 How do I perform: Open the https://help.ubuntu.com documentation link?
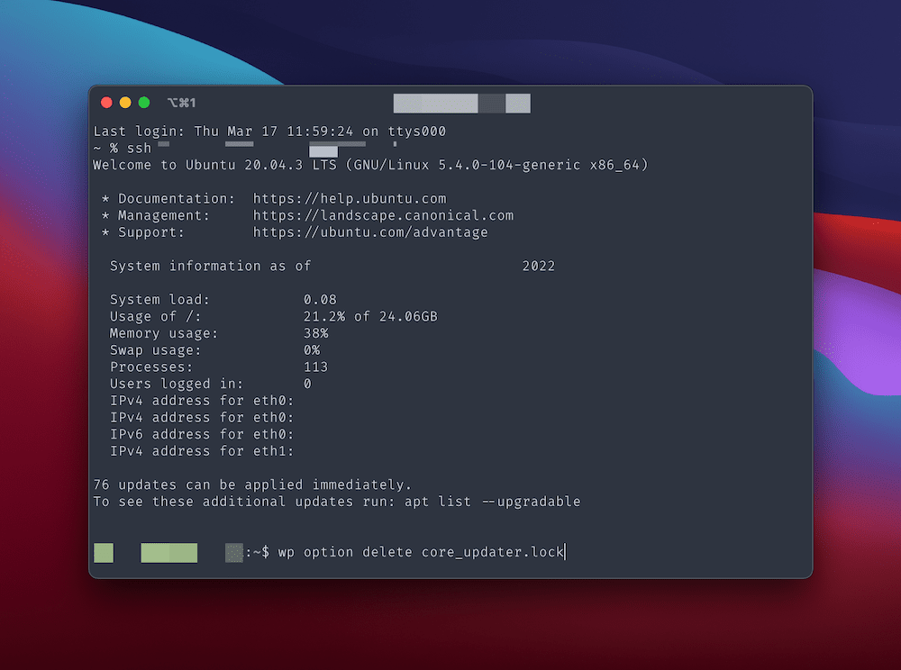coord(350,199)
